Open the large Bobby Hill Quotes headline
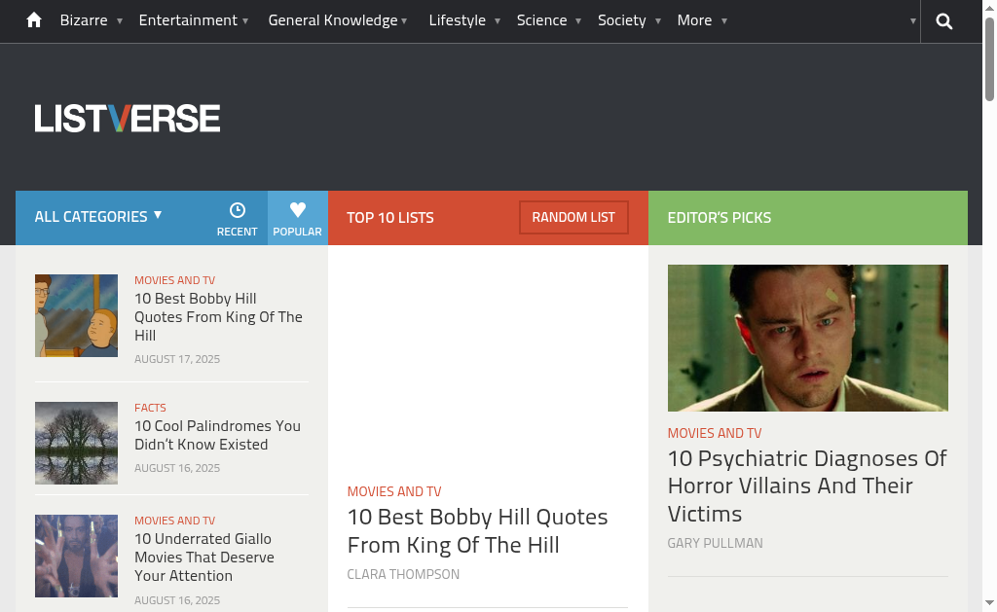 [477, 530]
